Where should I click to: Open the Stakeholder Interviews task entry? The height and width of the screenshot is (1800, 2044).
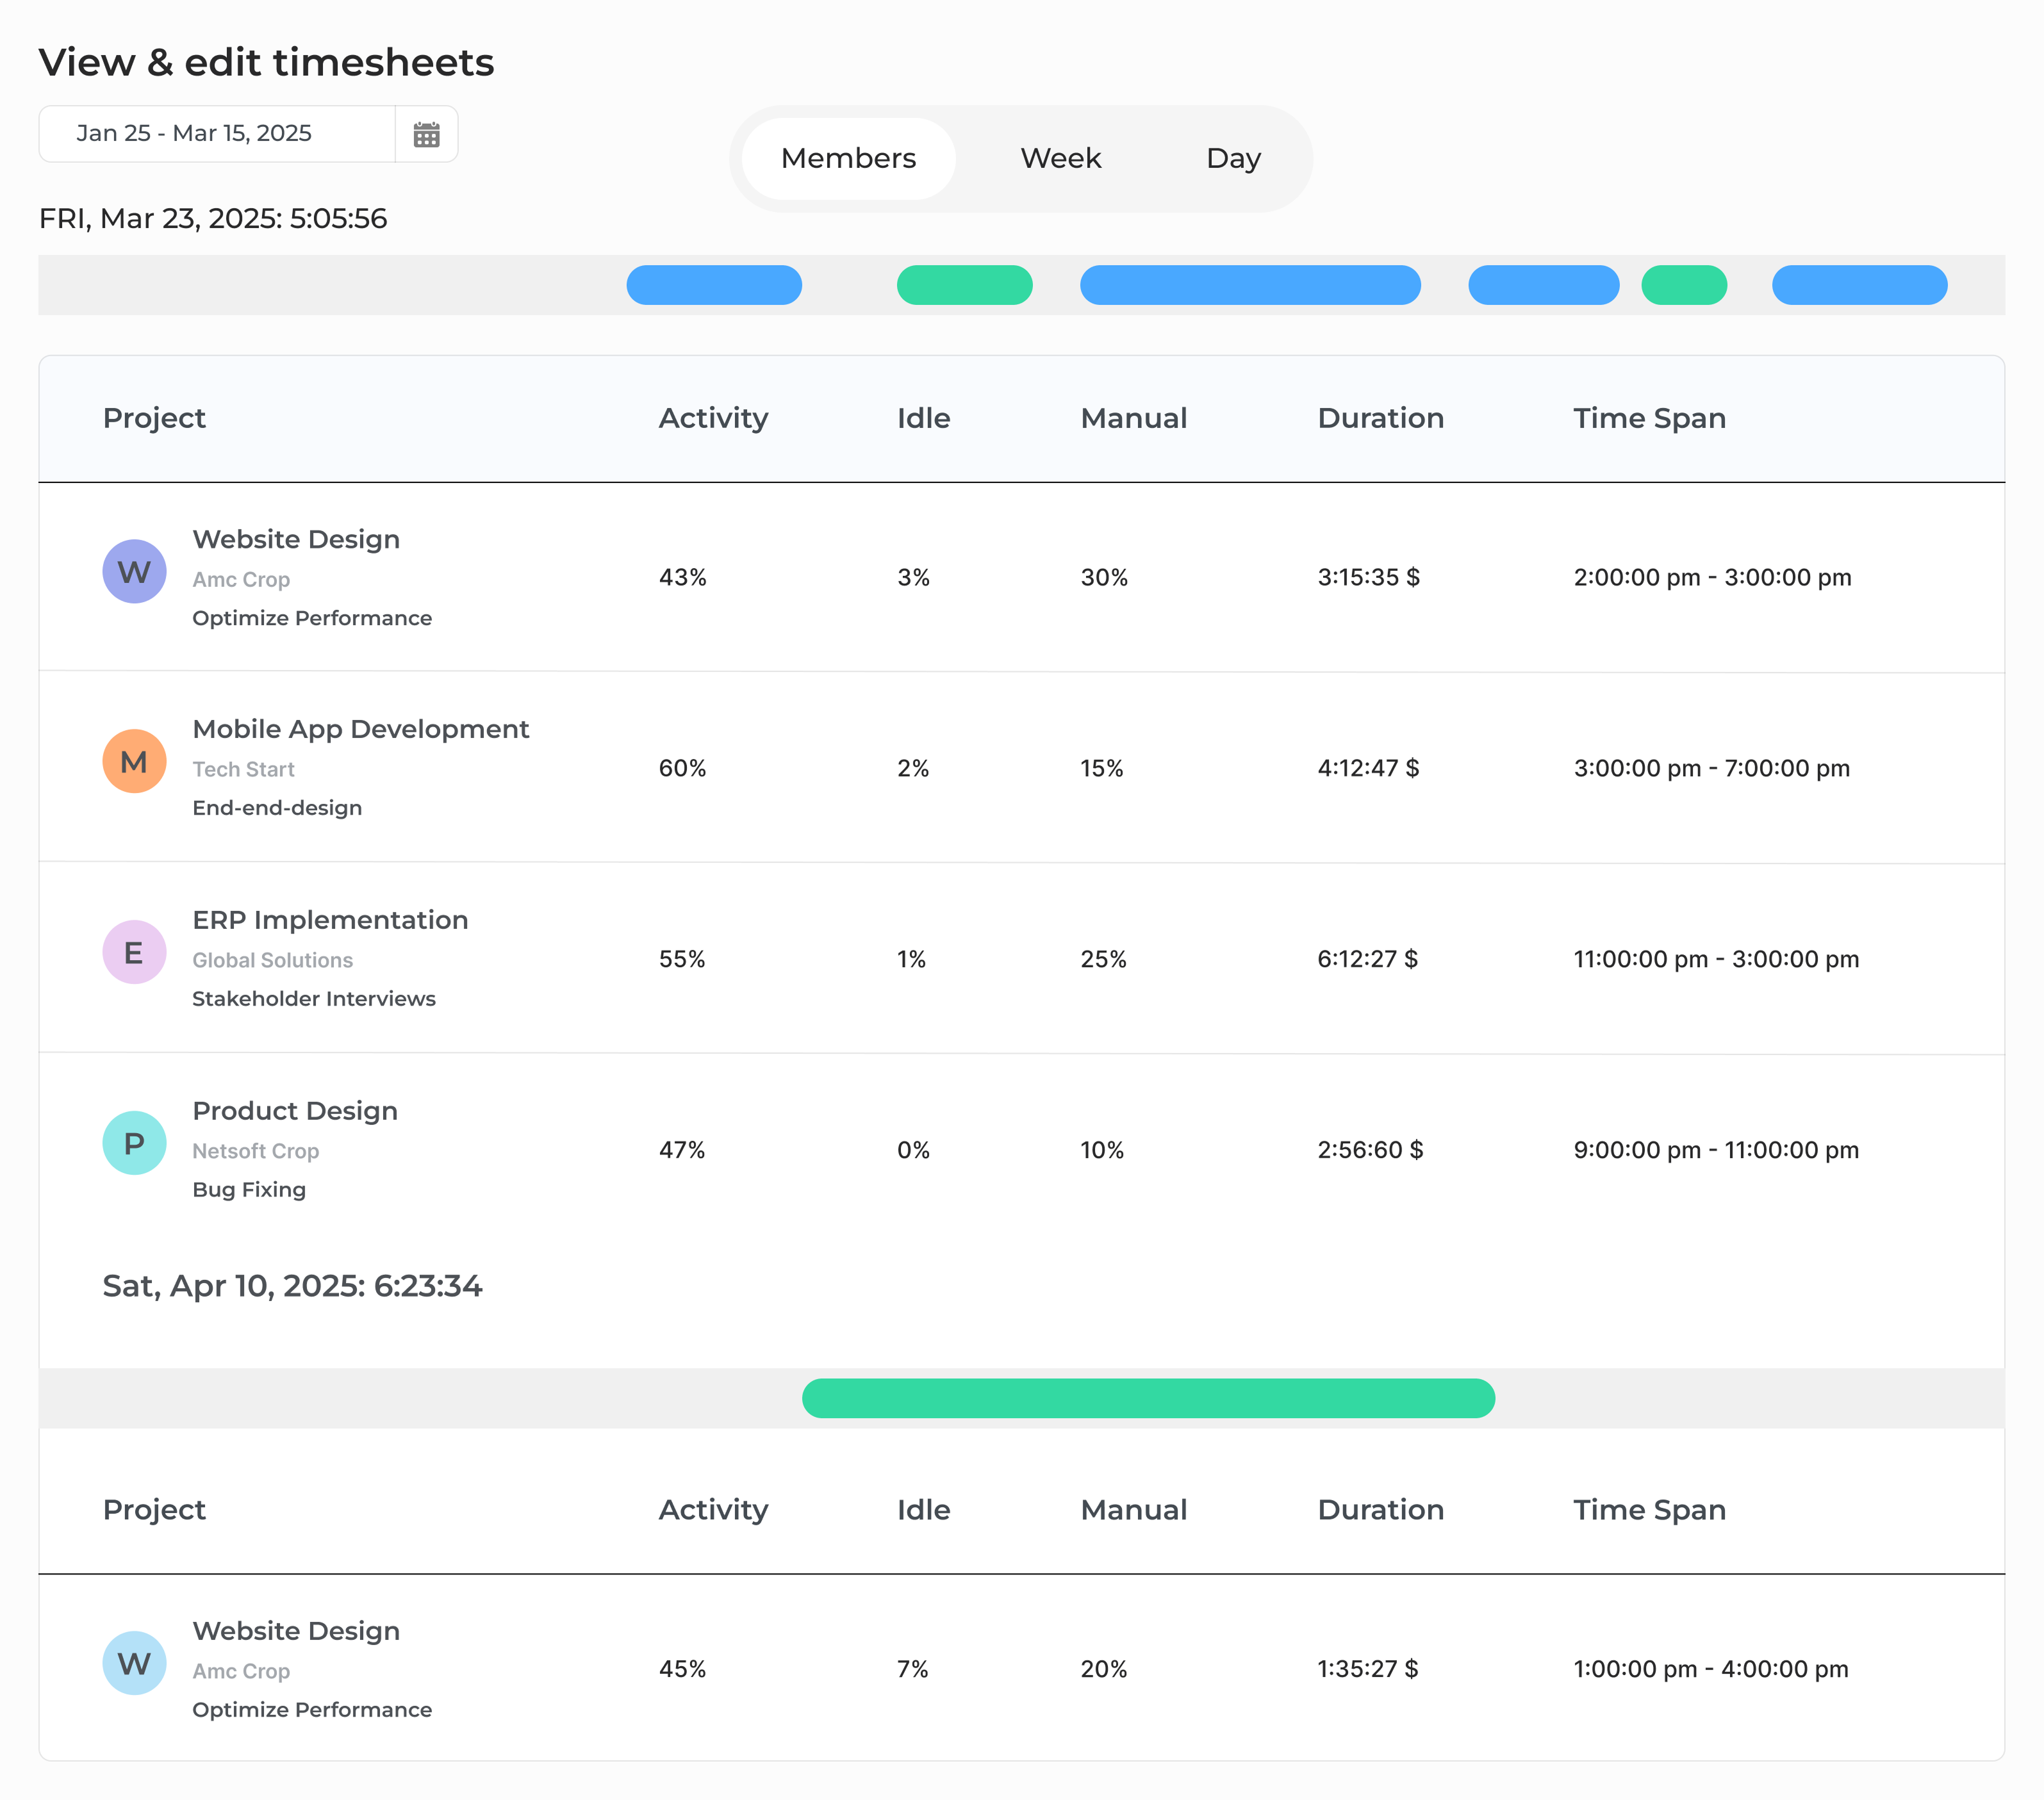(313, 999)
